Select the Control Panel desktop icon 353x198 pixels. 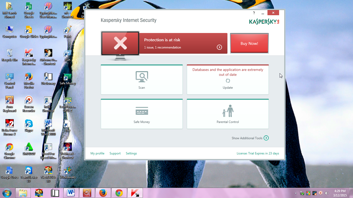pyautogui.click(x=10, y=80)
